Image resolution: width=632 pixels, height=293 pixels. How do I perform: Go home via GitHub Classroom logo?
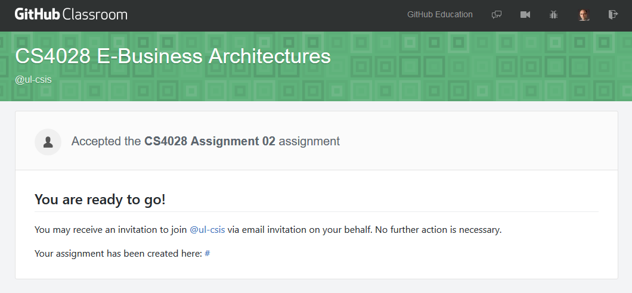tap(71, 14)
